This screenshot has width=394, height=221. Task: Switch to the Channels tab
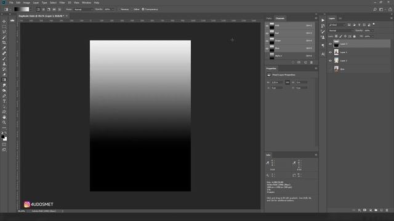click(280, 18)
